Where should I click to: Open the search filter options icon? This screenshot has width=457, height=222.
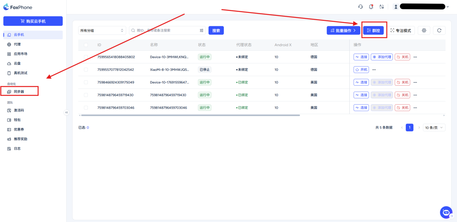[x=202, y=31]
